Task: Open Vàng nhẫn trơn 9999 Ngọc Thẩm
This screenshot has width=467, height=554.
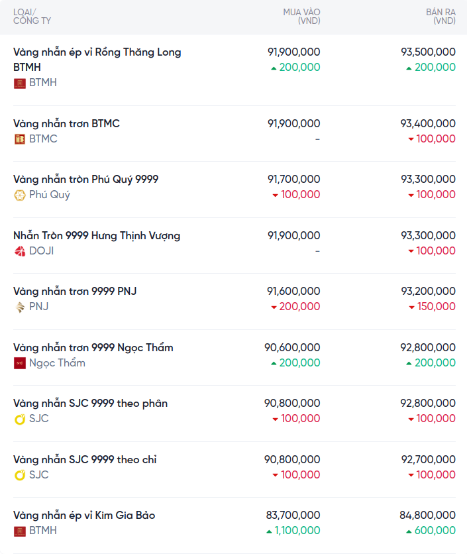Action: (x=93, y=347)
